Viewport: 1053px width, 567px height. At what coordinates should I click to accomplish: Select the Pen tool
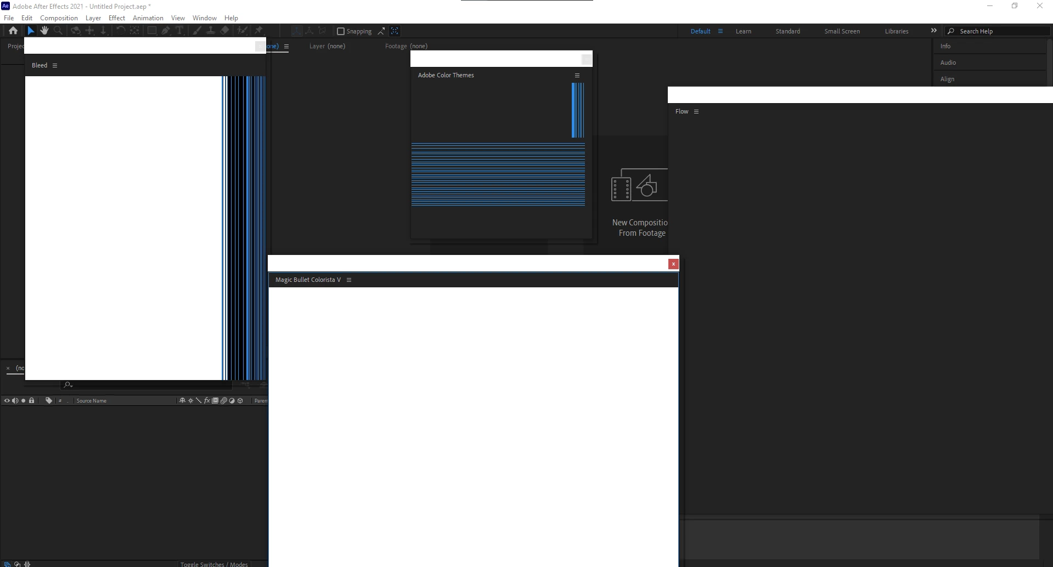[x=166, y=31]
